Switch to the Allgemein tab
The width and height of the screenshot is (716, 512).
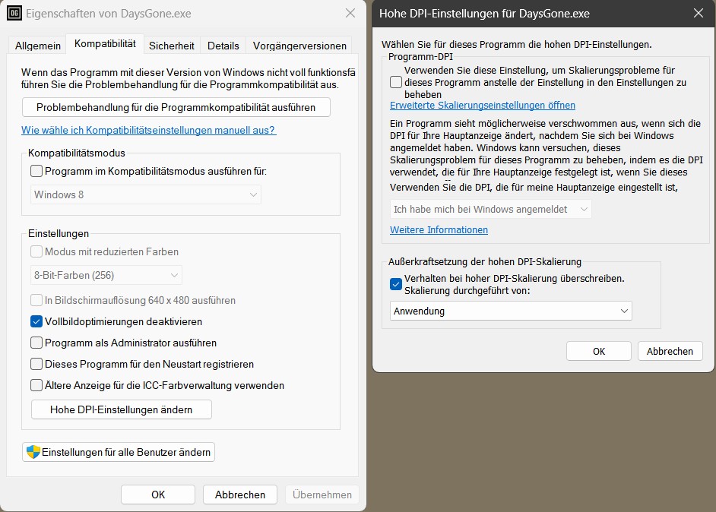[38, 46]
